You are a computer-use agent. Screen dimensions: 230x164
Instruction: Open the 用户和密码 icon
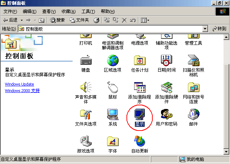coord(166,114)
